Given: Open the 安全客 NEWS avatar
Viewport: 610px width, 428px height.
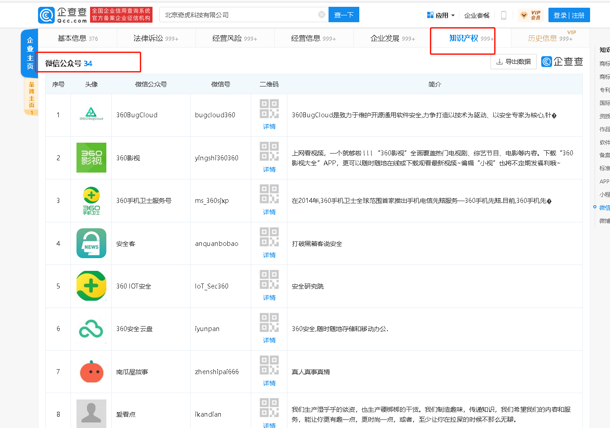Looking at the screenshot, I should coord(91,243).
